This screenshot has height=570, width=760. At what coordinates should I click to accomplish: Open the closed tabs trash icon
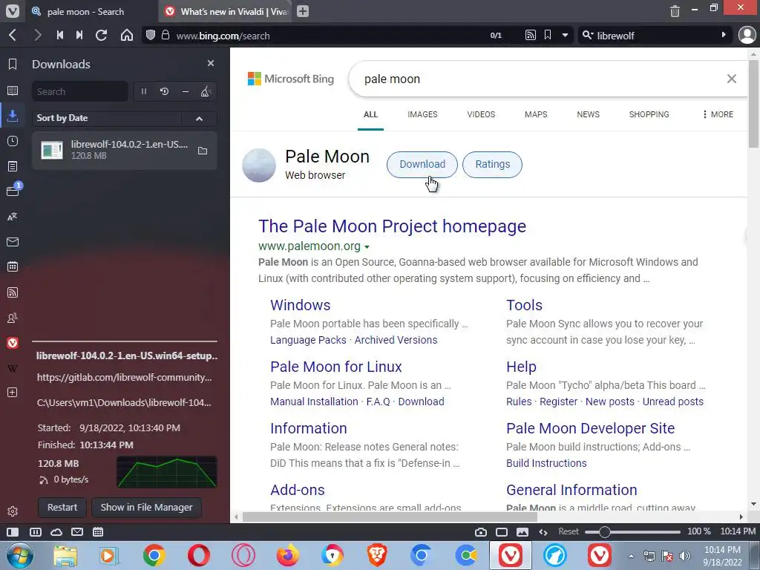[675, 10]
